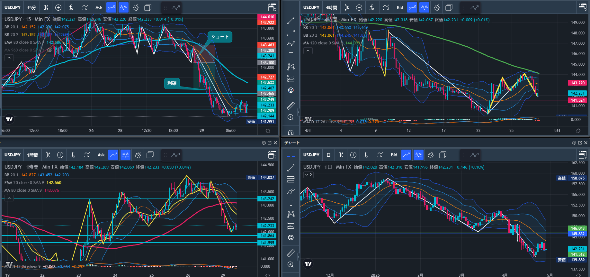This screenshot has height=277, width=590.
Task: Collapse the indicator legend in 15-minute chart
Action: [9, 58]
